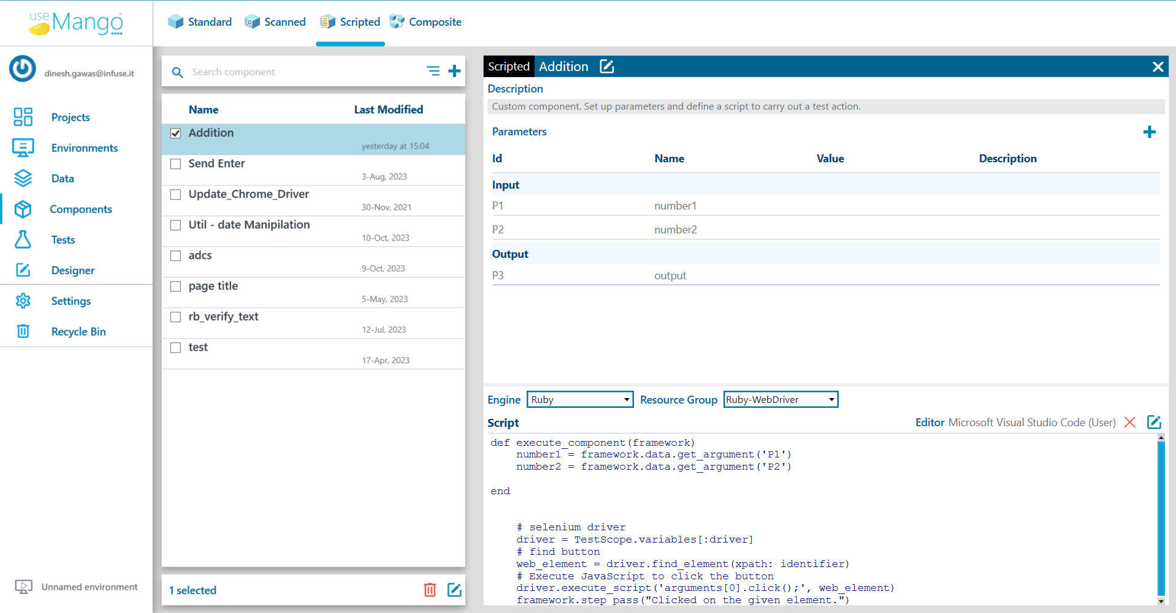
Task: Open the component list filter menu icon
Action: [x=433, y=71]
